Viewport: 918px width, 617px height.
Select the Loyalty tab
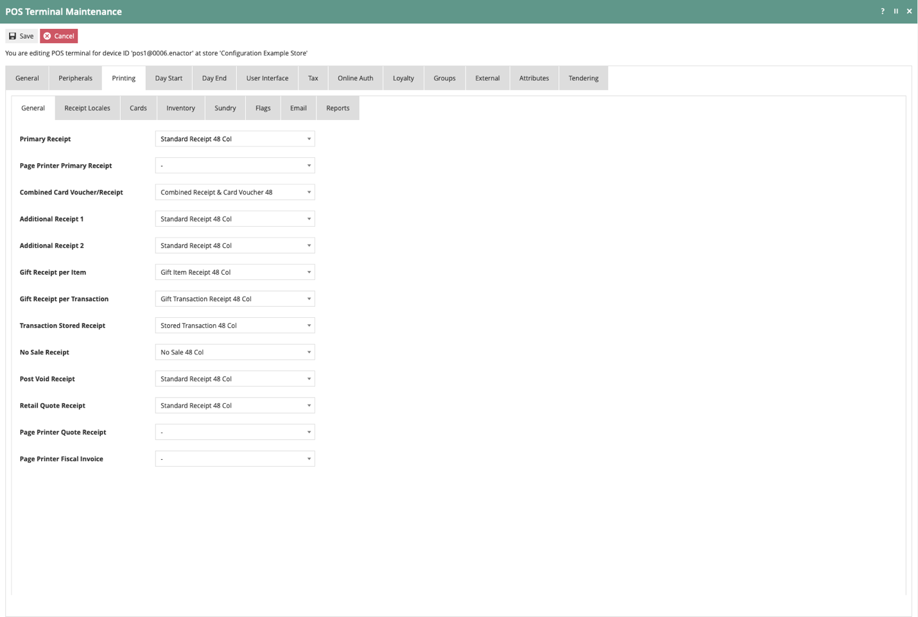click(x=404, y=78)
